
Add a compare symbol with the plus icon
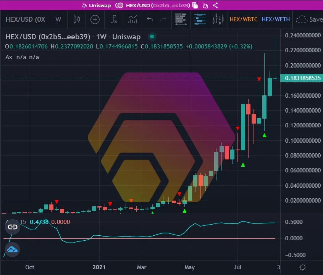[x=95, y=19]
